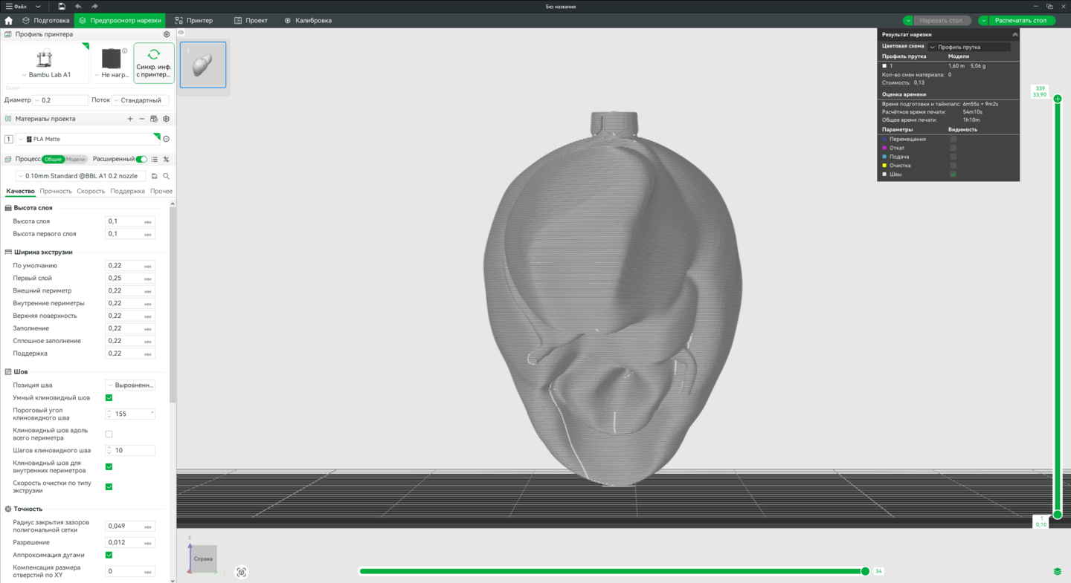Enable Клиновидный шов вдоль всего периметра
Image resolution: width=1071 pixels, height=583 pixels.
pos(109,434)
